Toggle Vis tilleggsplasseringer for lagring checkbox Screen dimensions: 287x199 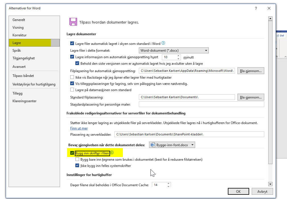(72, 83)
